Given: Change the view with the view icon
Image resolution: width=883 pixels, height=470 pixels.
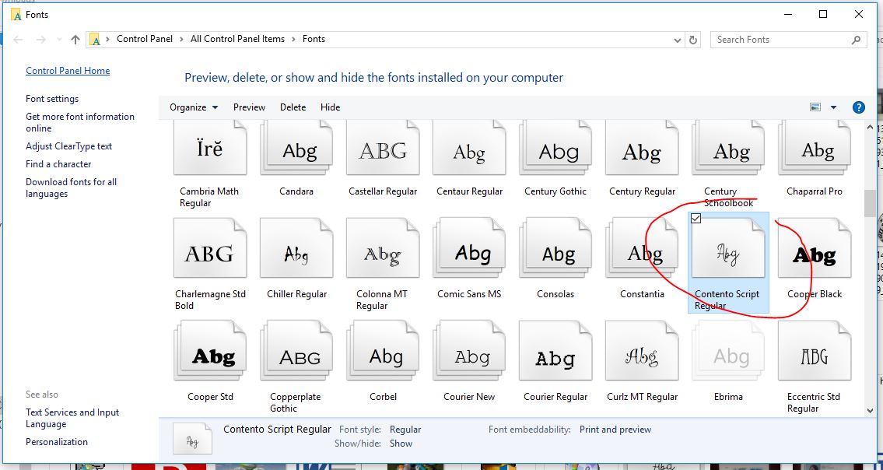Looking at the screenshot, I should tap(815, 107).
